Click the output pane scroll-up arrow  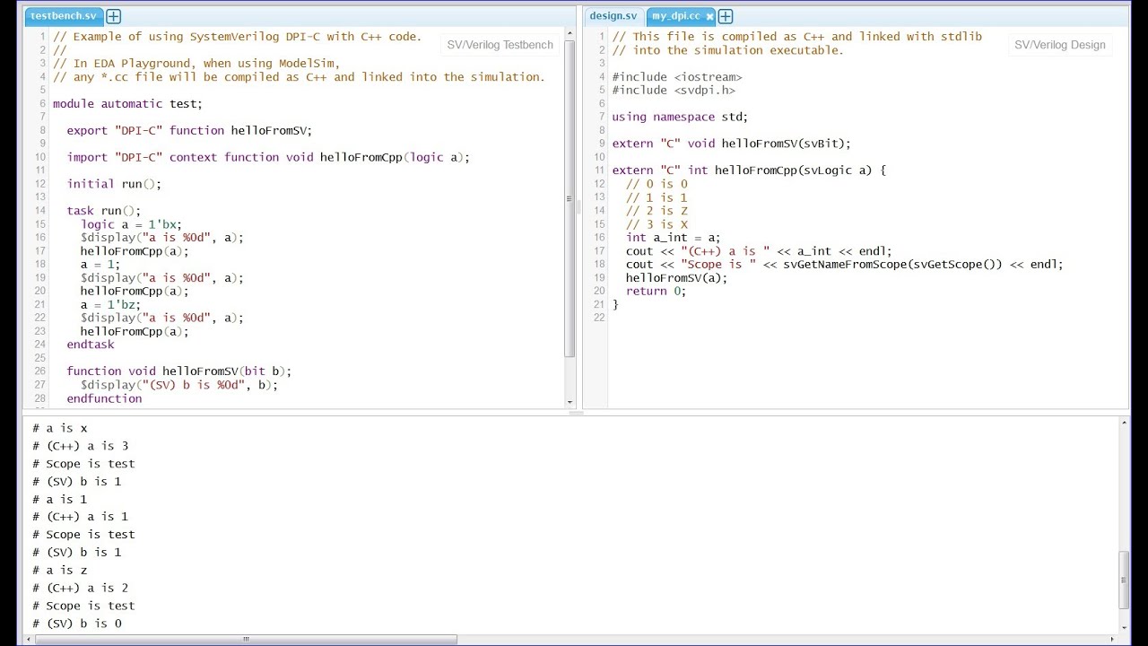(x=1124, y=423)
